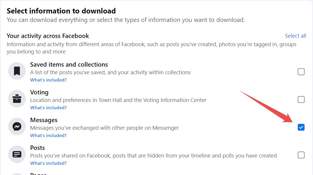Open What's included under Saved items

[48, 80]
